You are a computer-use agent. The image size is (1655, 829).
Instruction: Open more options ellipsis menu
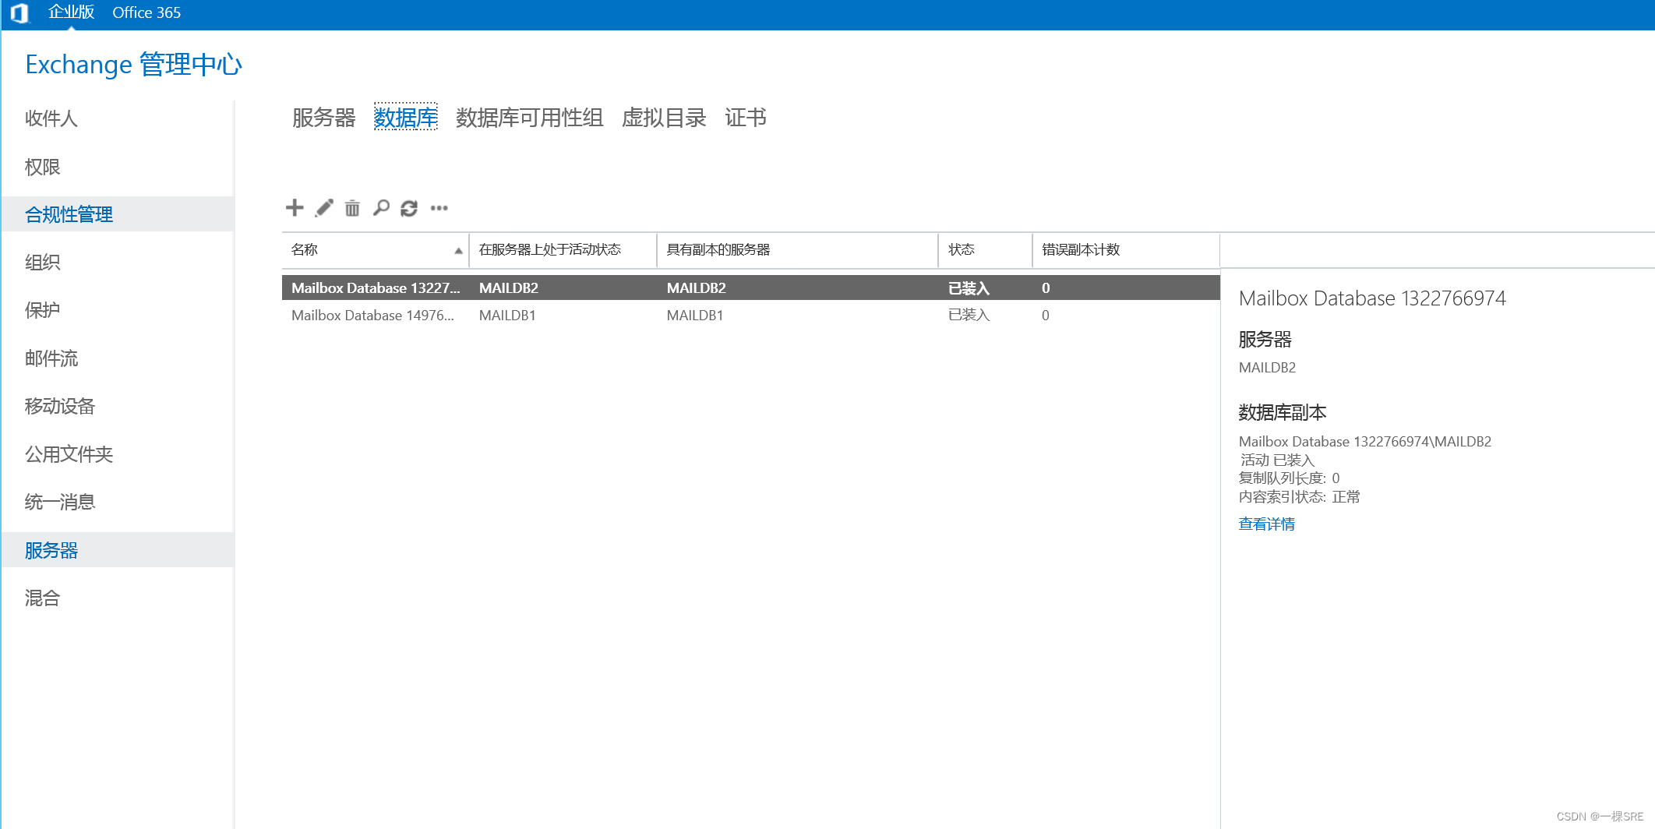click(439, 208)
